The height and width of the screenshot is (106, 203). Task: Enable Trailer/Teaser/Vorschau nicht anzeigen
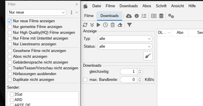pyautogui.click(x=10, y=68)
